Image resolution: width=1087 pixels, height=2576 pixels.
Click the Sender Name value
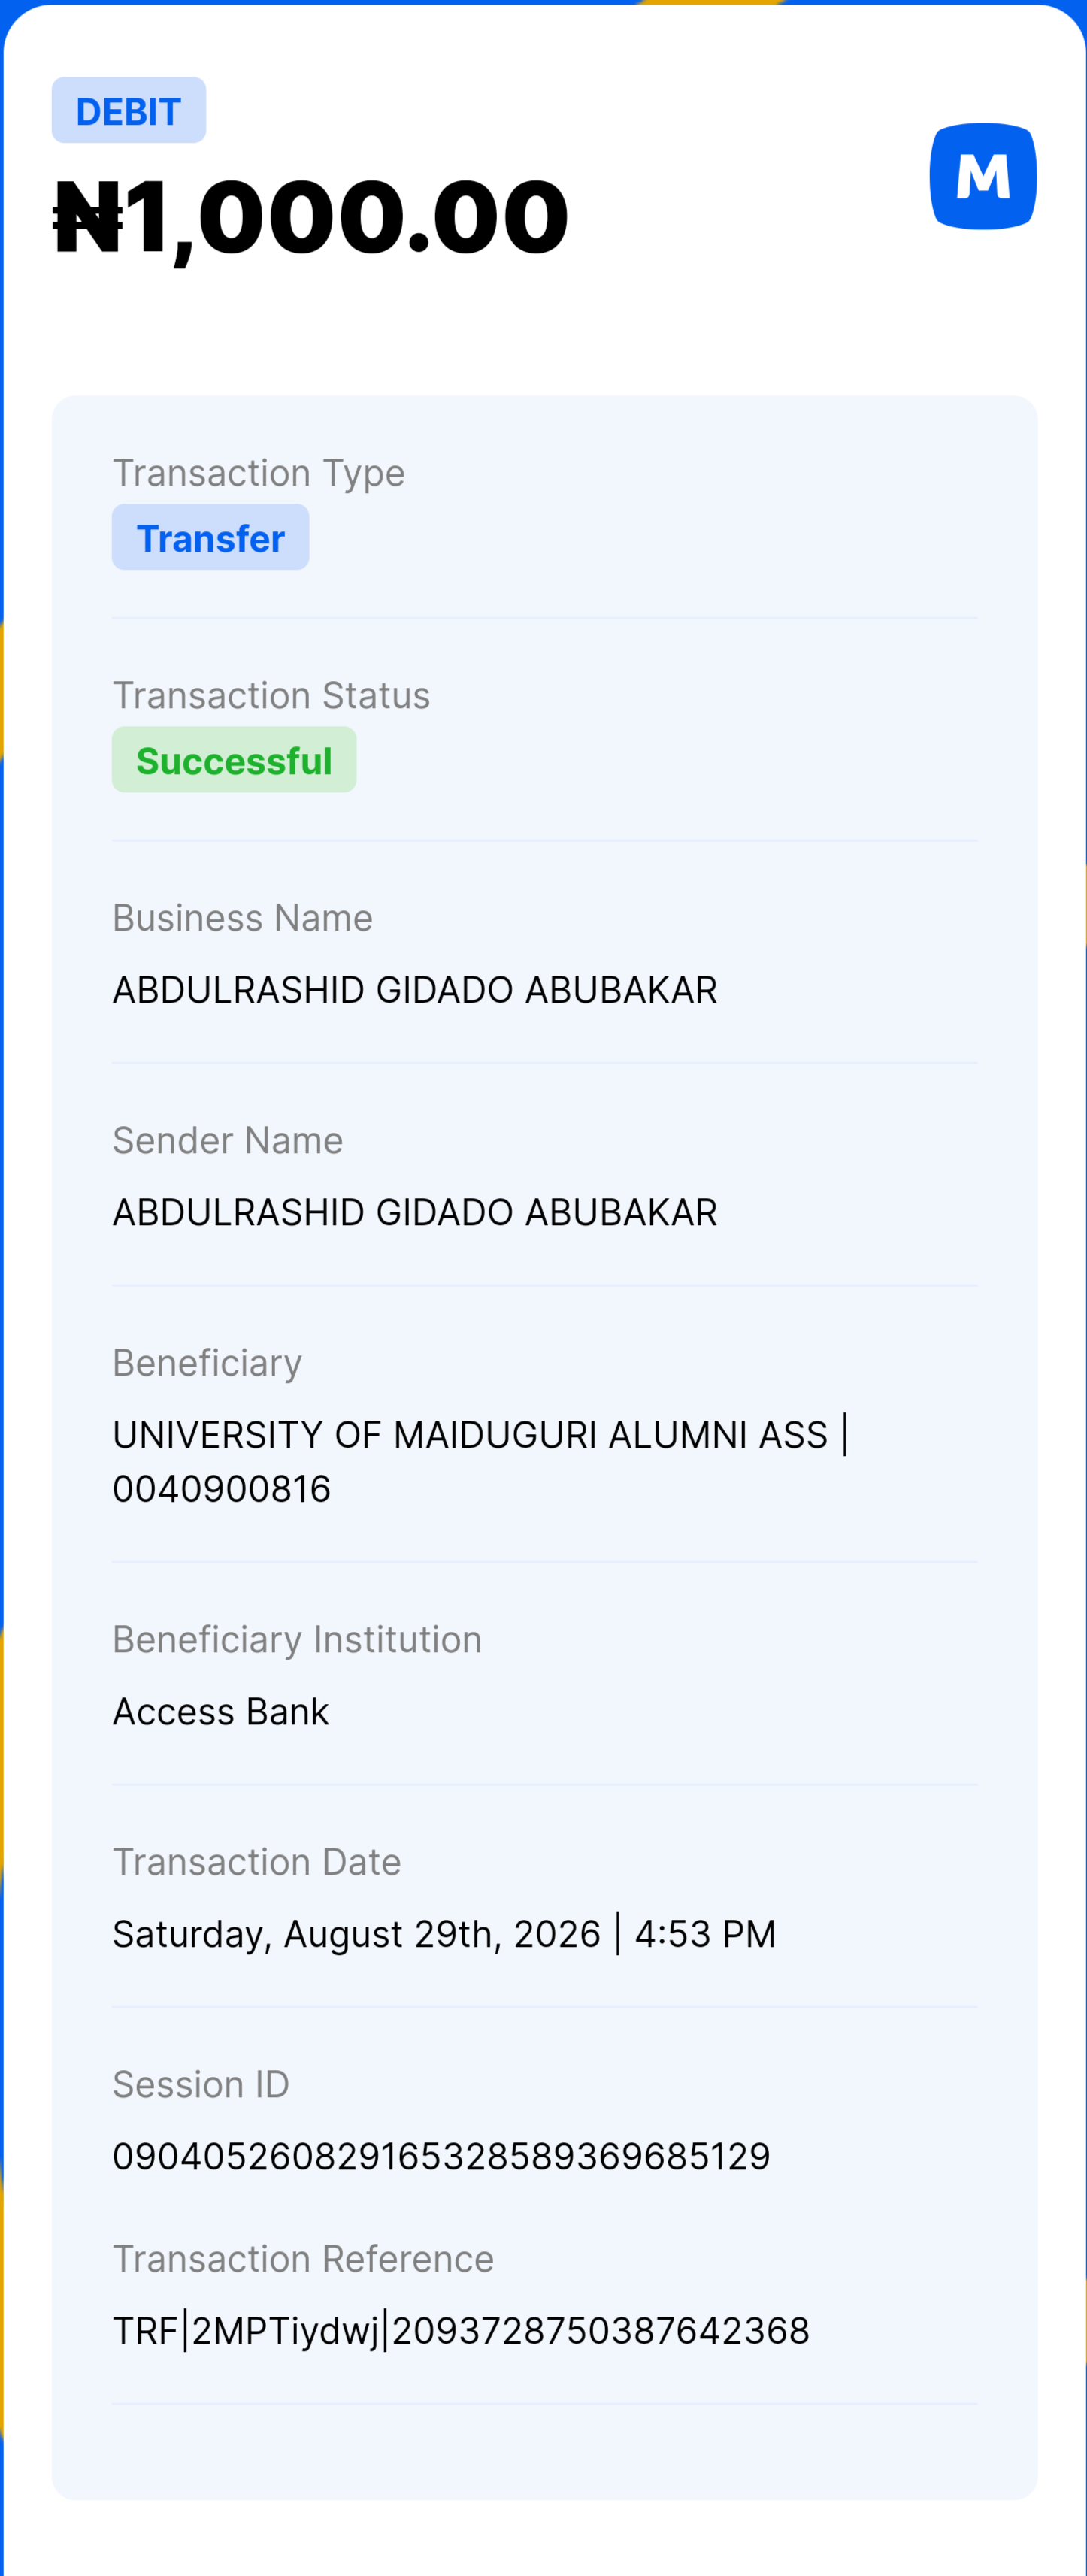pyautogui.click(x=415, y=1212)
